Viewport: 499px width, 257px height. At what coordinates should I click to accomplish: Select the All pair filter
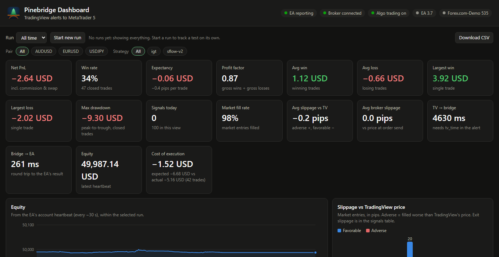click(x=22, y=51)
